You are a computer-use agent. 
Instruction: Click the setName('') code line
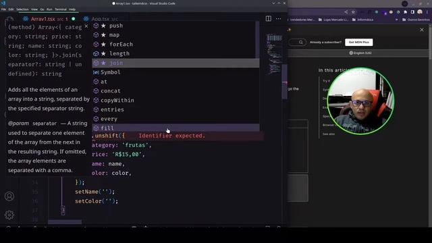tap(94, 192)
